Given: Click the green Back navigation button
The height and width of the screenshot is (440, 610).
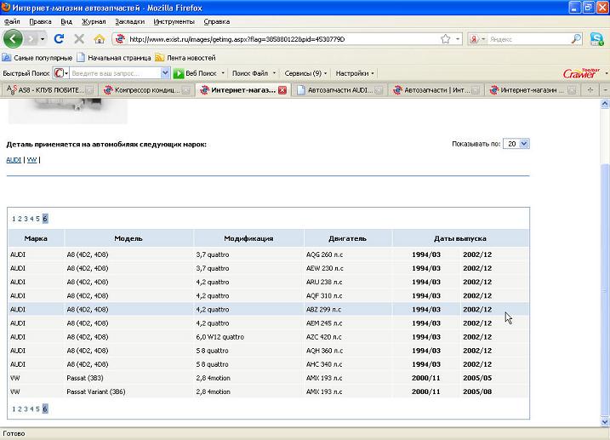Looking at the screenshot, I should [13, 39].
